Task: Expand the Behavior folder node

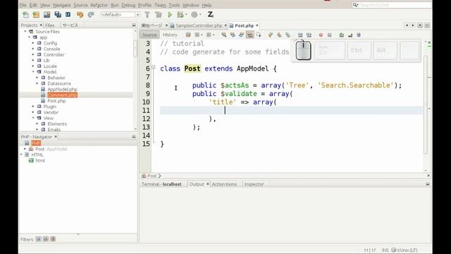Action: tap(37, 78)
